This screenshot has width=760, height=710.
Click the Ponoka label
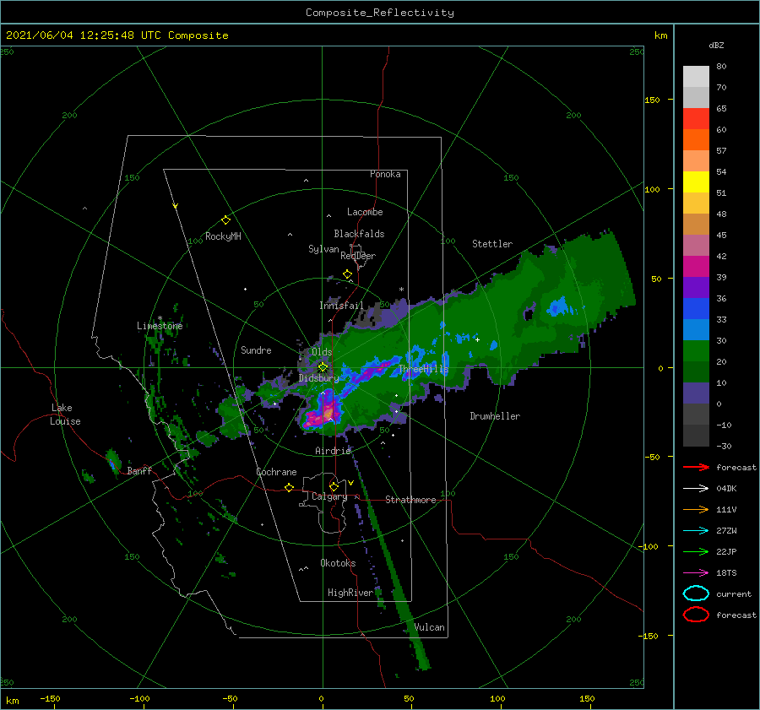[385, 174]
